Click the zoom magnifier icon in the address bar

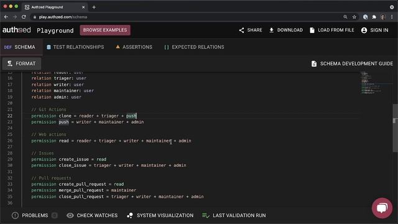pyautogui.click(x=345, y=17)
